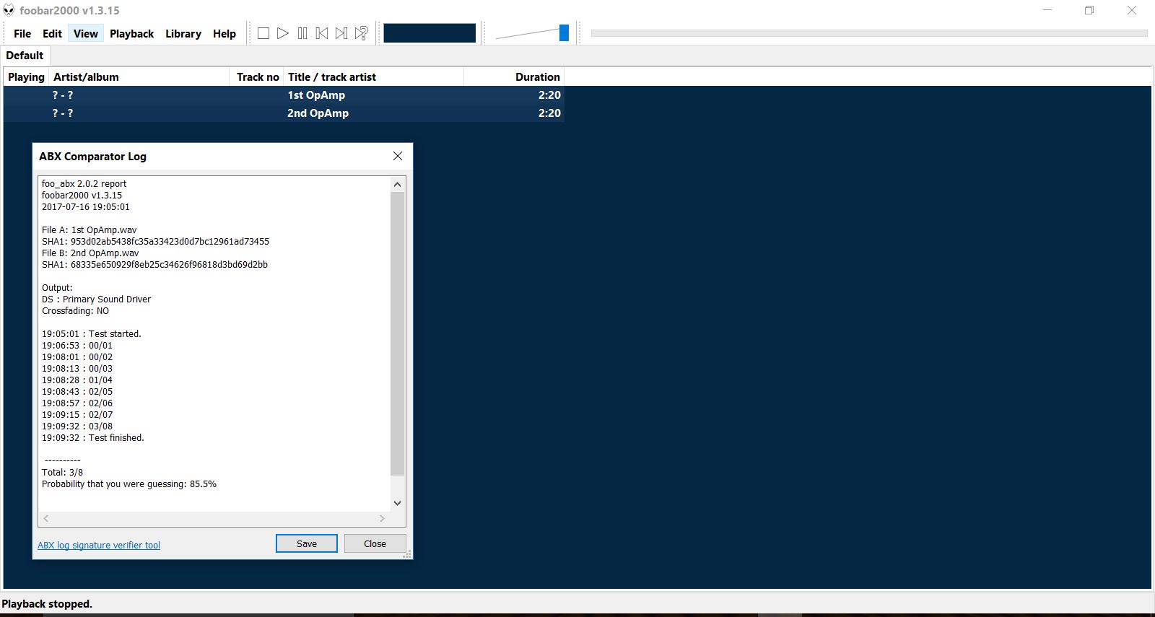Viewport: 1155px width, 617px height.
Task: Restore down the foobar2000 window
Action: click(x=1089, y=10)
